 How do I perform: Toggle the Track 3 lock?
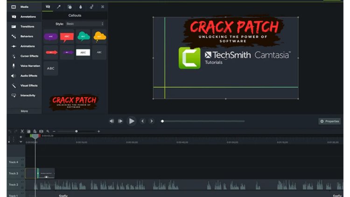(x=22, y=176)
